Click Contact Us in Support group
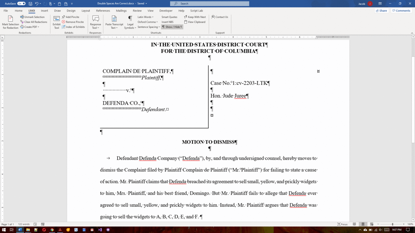The image size is (415, 233). pos(220,17)
